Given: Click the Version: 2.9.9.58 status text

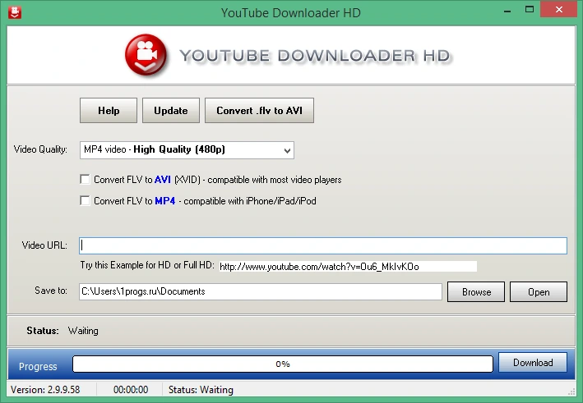Looking at the screenshot, I should [x=45, y=390].
